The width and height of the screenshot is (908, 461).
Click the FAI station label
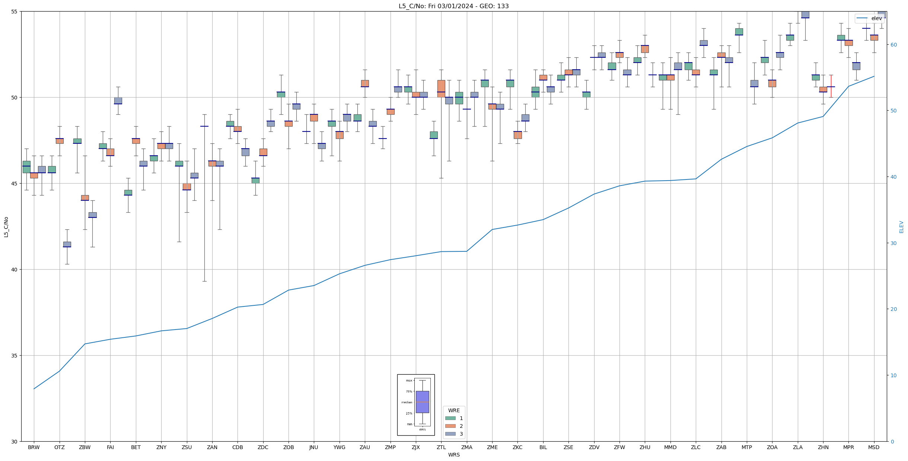point(111,447)
